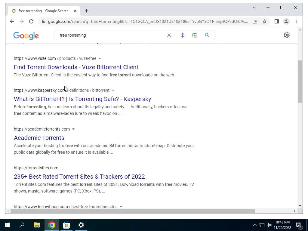
Task: Close the free torrenting tab
Action: 75,11
